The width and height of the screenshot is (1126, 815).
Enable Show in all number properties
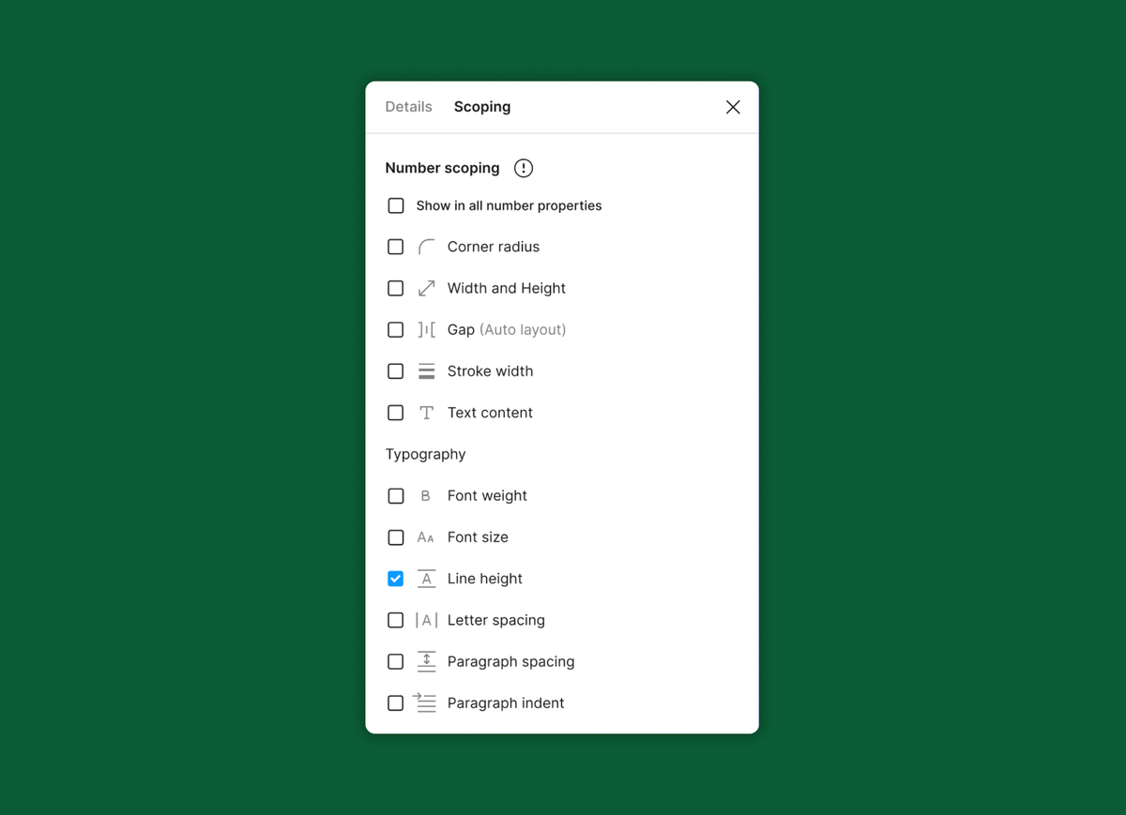coord(395,205)
